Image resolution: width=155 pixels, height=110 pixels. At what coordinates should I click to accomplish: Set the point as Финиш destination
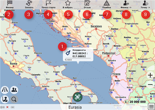tap(10, 5)
